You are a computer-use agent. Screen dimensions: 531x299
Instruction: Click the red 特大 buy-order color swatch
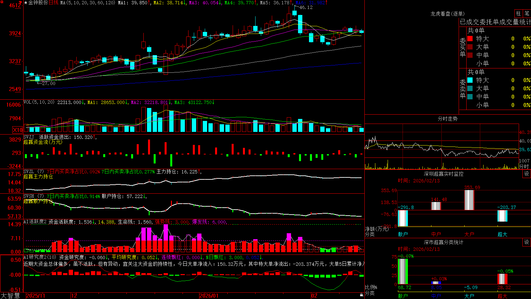[470, 39]
